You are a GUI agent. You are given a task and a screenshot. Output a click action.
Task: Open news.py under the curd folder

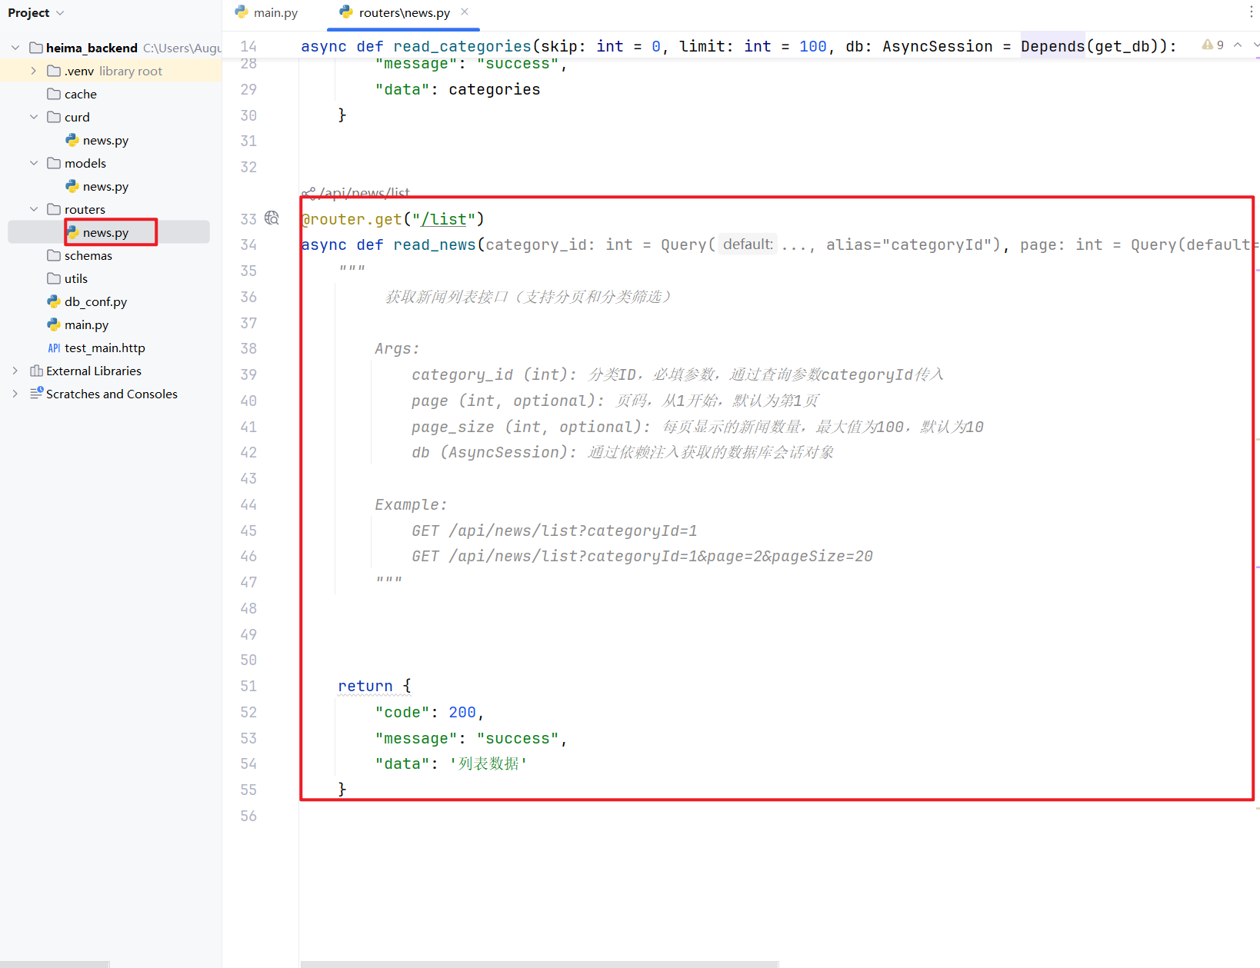coord(105,140)
